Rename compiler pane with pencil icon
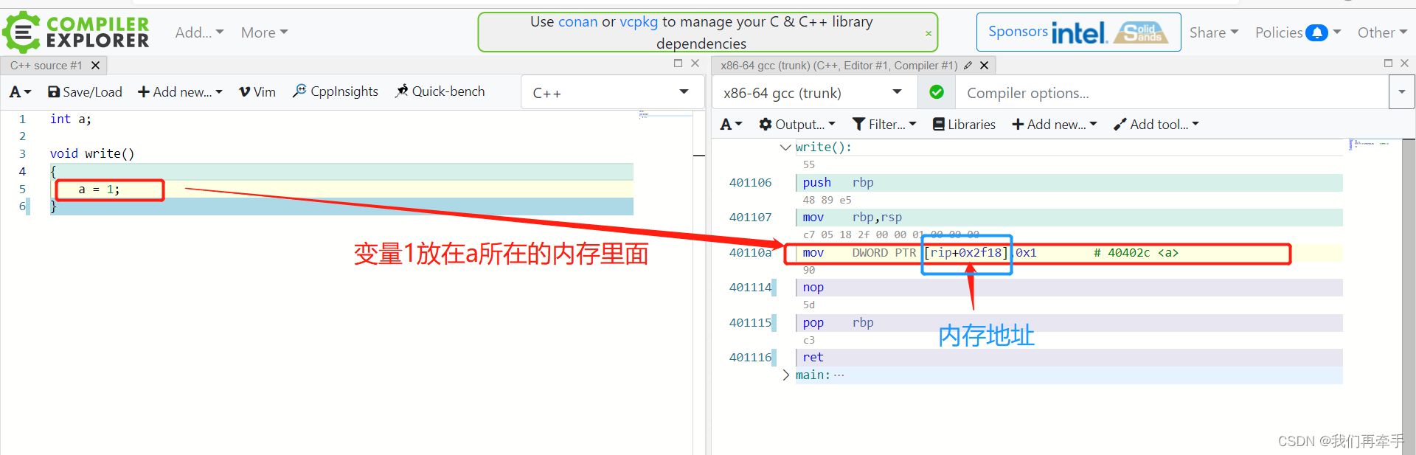1416x455 pixels. [968, 66]
